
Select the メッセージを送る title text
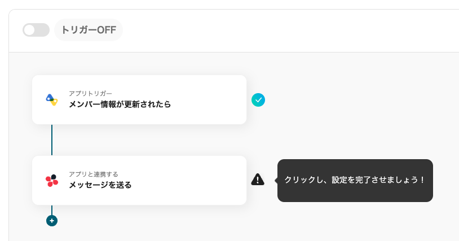(x=100, y=185)
